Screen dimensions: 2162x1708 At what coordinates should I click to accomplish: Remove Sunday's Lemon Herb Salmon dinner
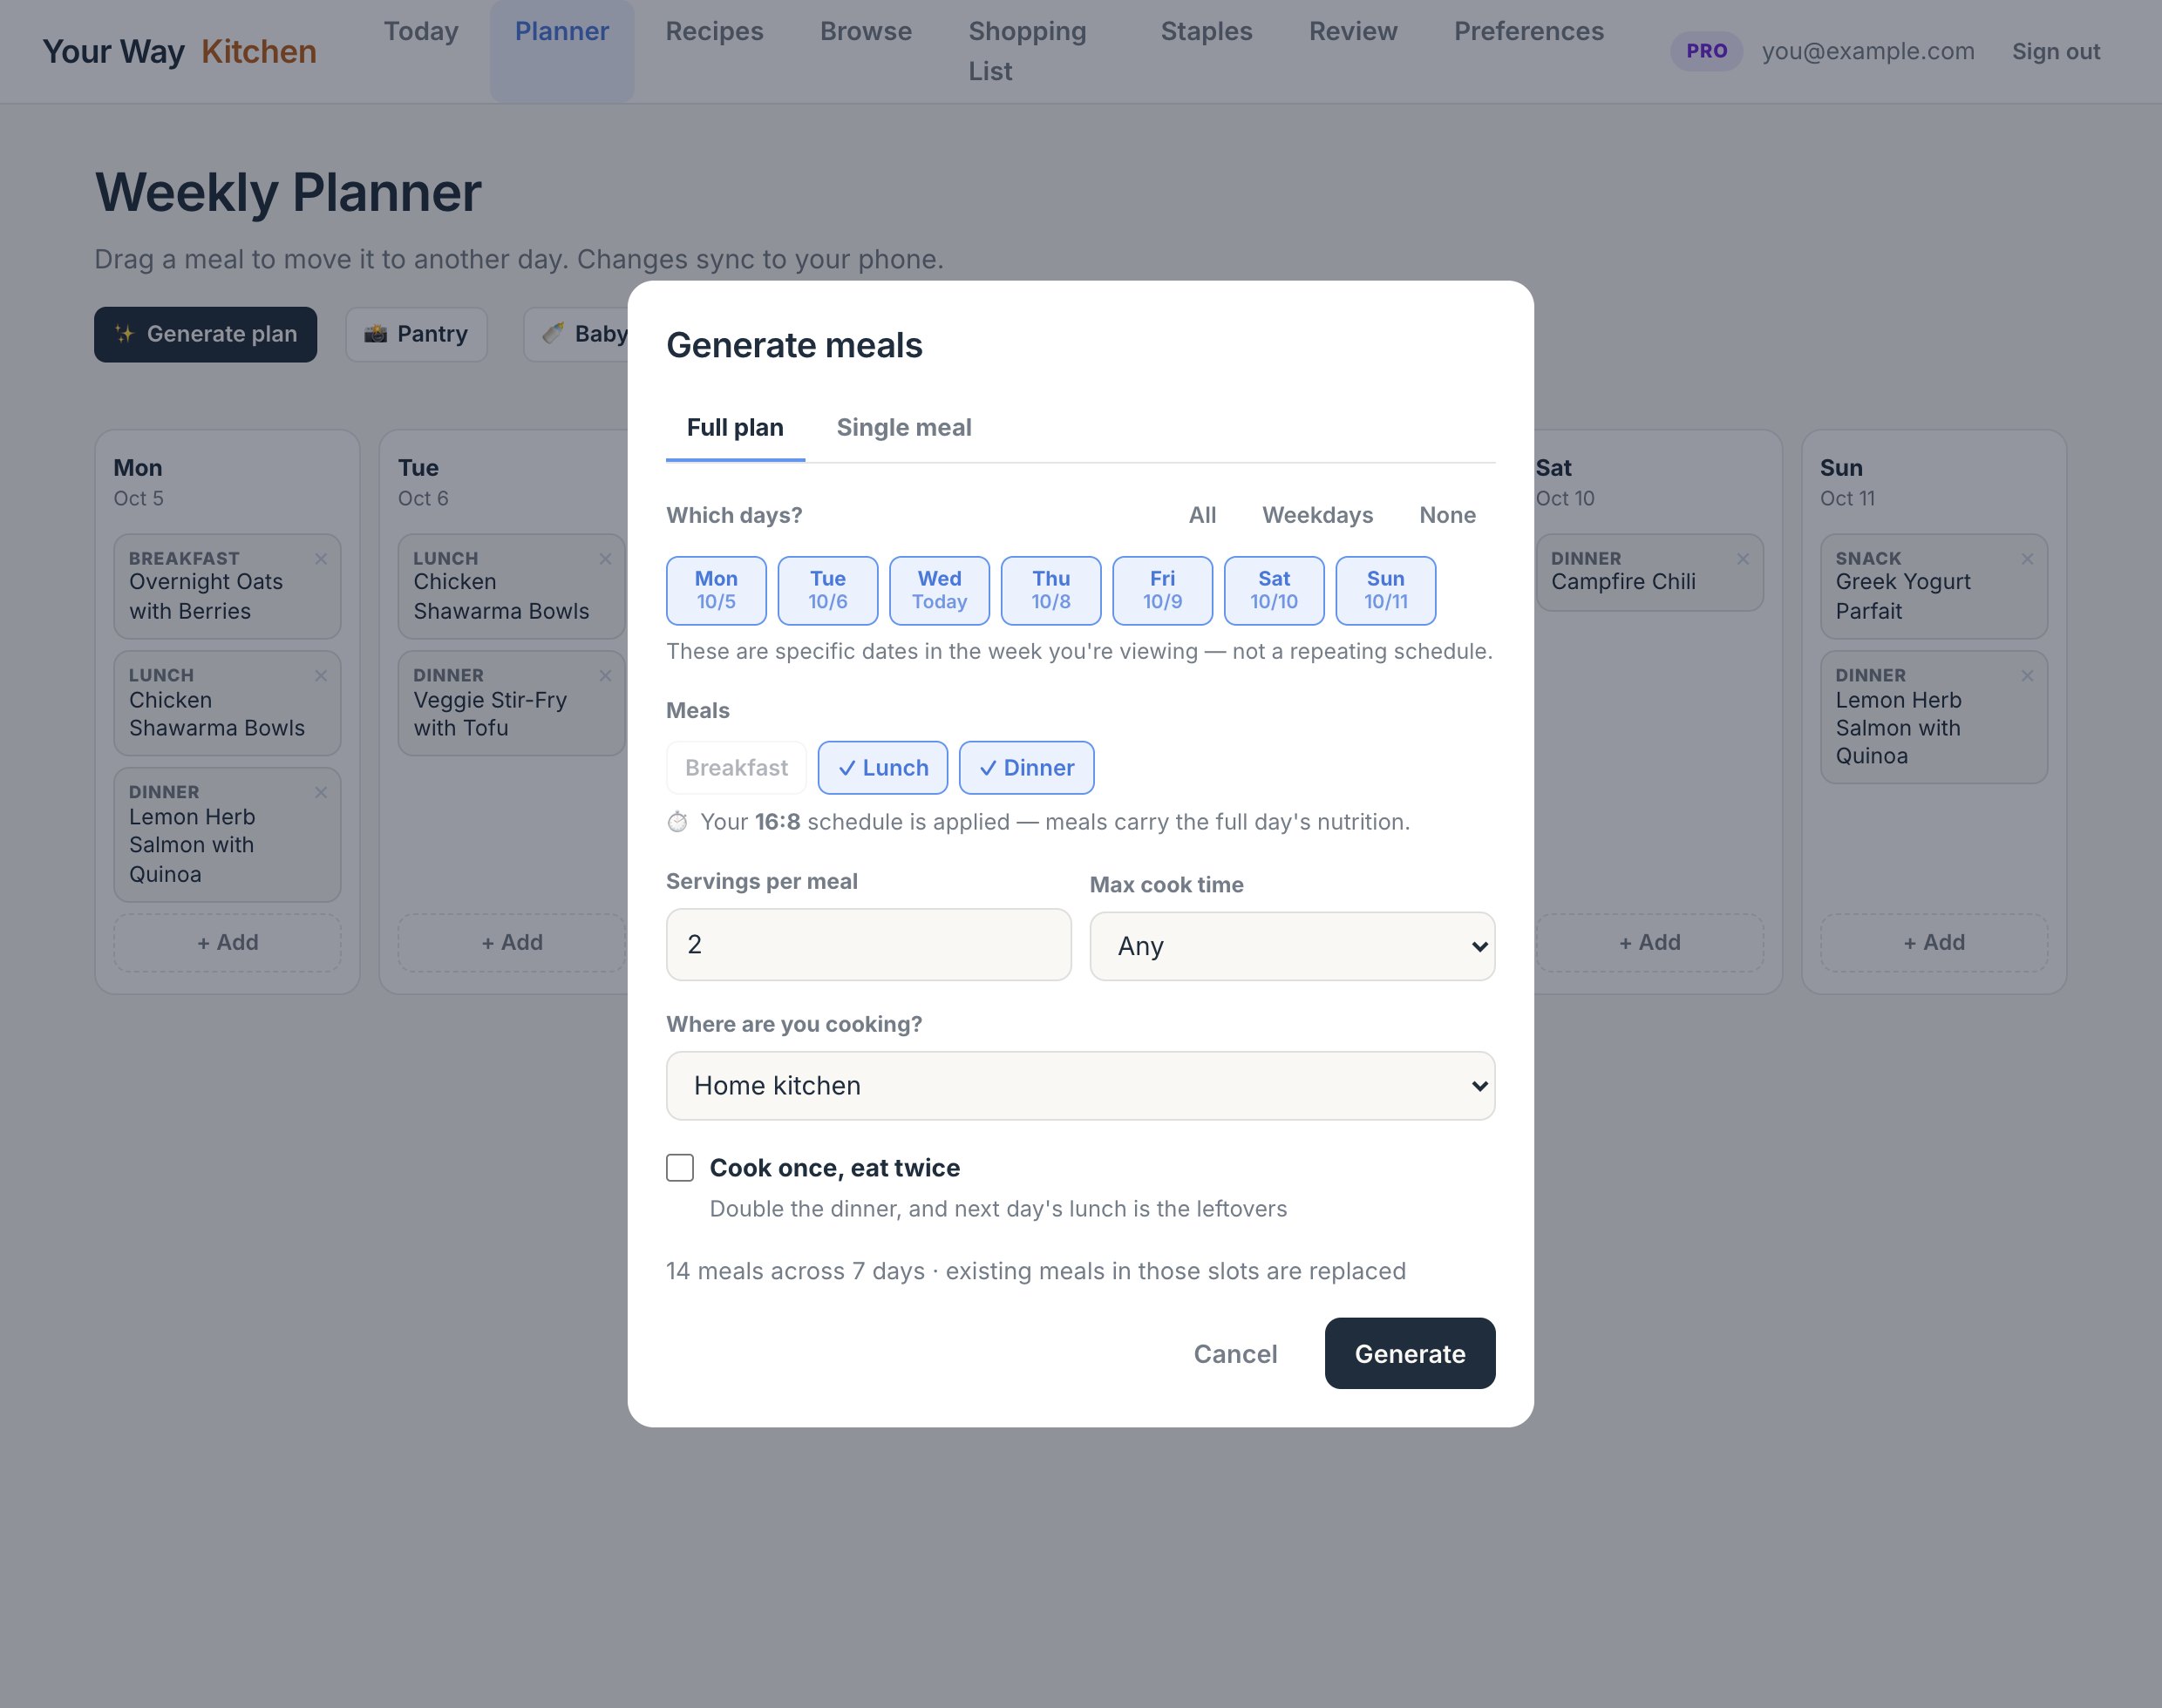2027,676
